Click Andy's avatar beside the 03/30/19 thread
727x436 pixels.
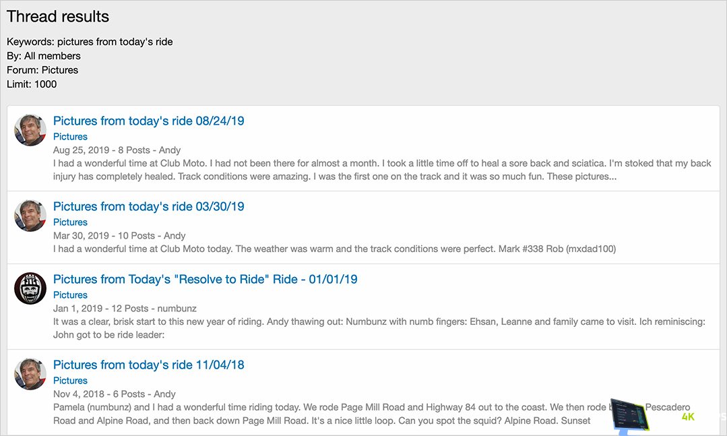coord(30,216)
